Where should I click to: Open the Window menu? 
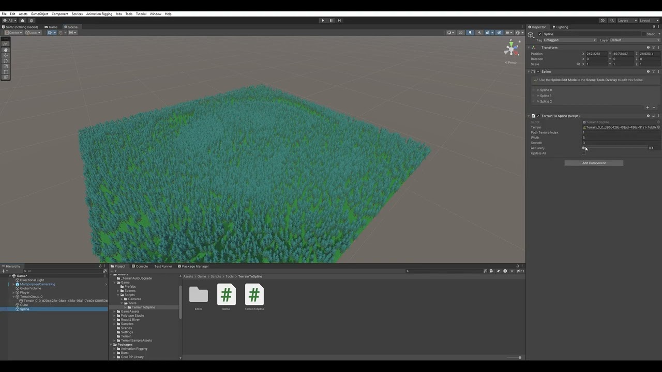point(156,14)
